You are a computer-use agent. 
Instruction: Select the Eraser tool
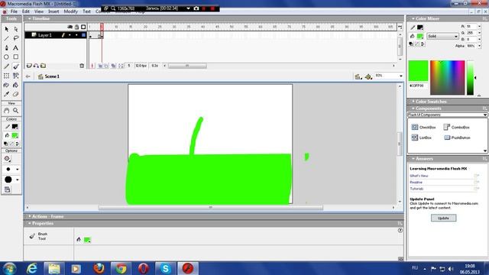coord(16,94)
